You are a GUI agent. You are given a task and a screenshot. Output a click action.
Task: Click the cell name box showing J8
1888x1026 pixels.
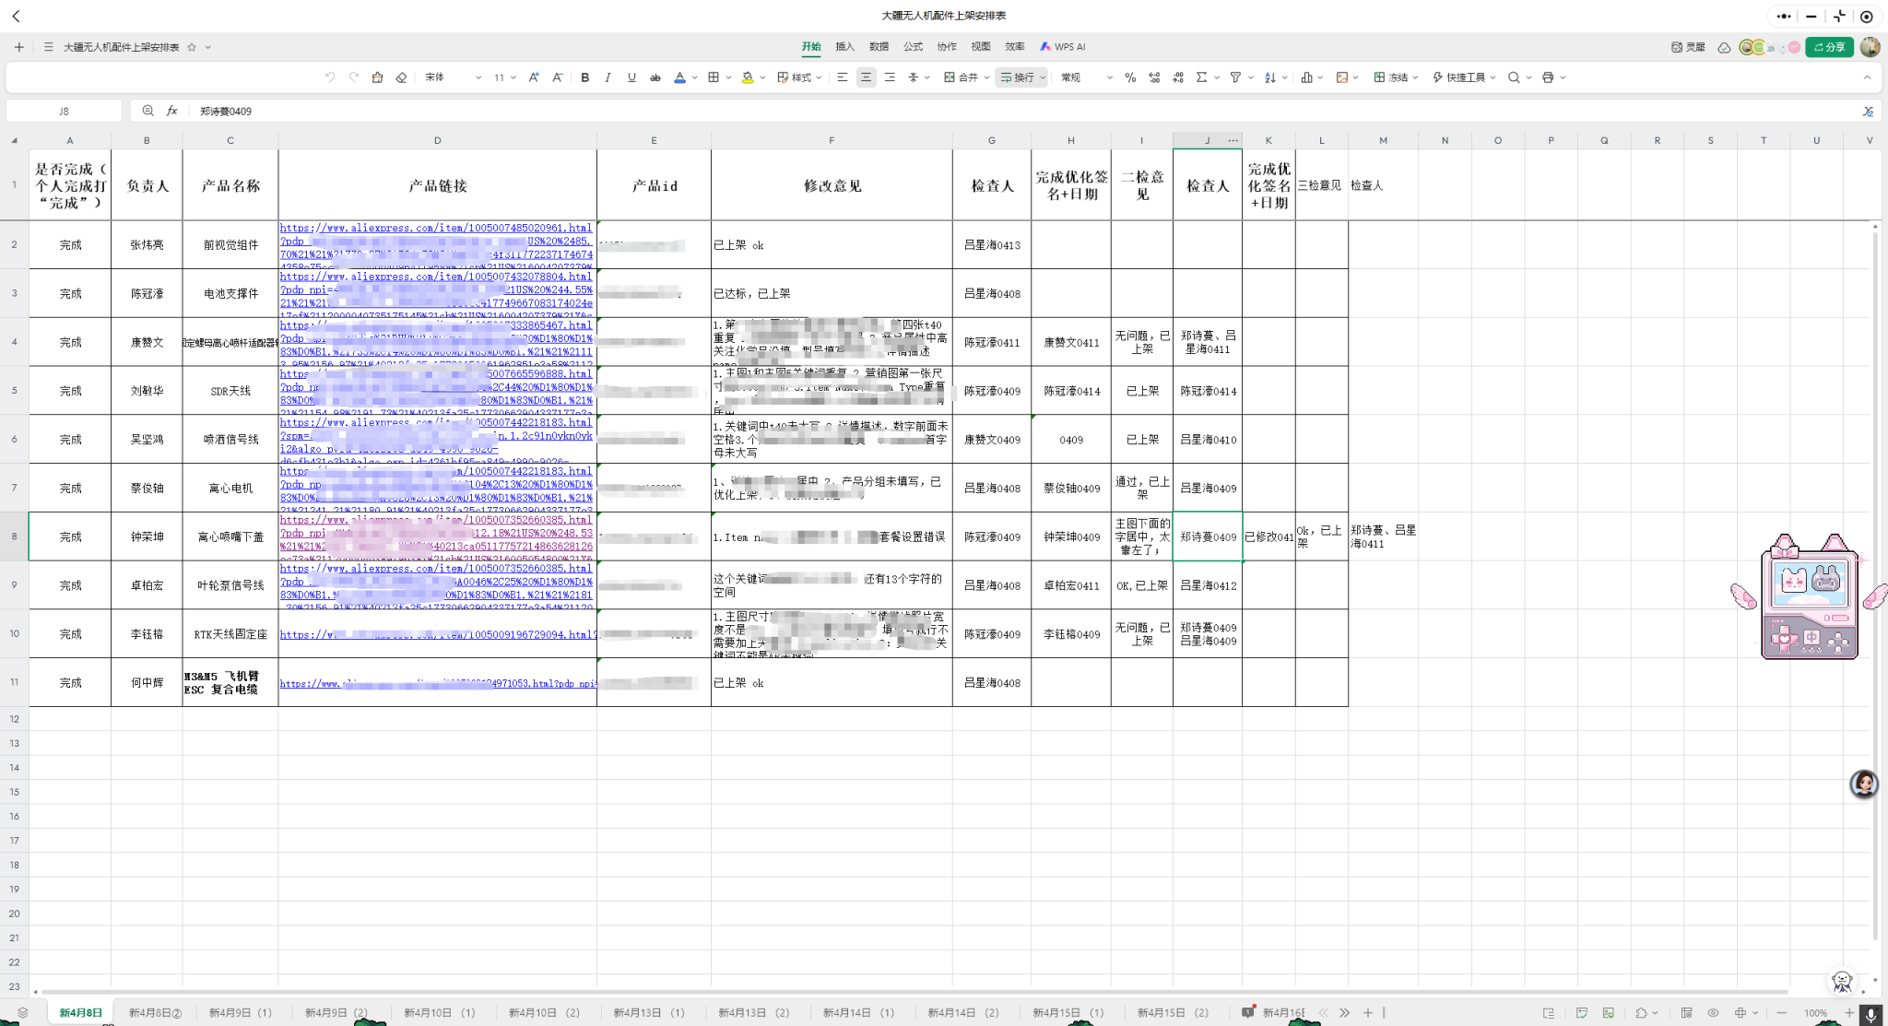pos(64,111)
